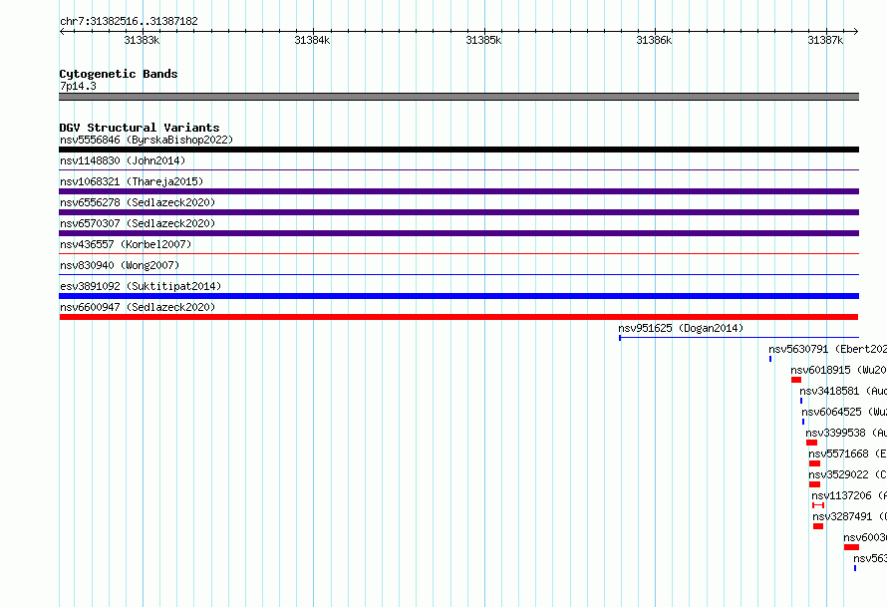The height and width of the screenshot is (607, 887).
Task: Open the nsv6556278 (Sedlazeck2020) label
Action: coord(138,202)
